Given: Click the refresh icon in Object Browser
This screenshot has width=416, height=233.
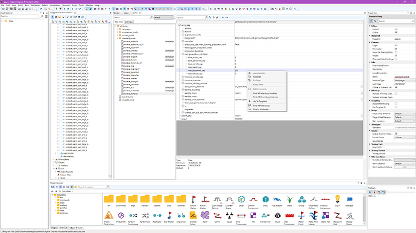Looking at the screenshot, I should click(x=52, y=187).
